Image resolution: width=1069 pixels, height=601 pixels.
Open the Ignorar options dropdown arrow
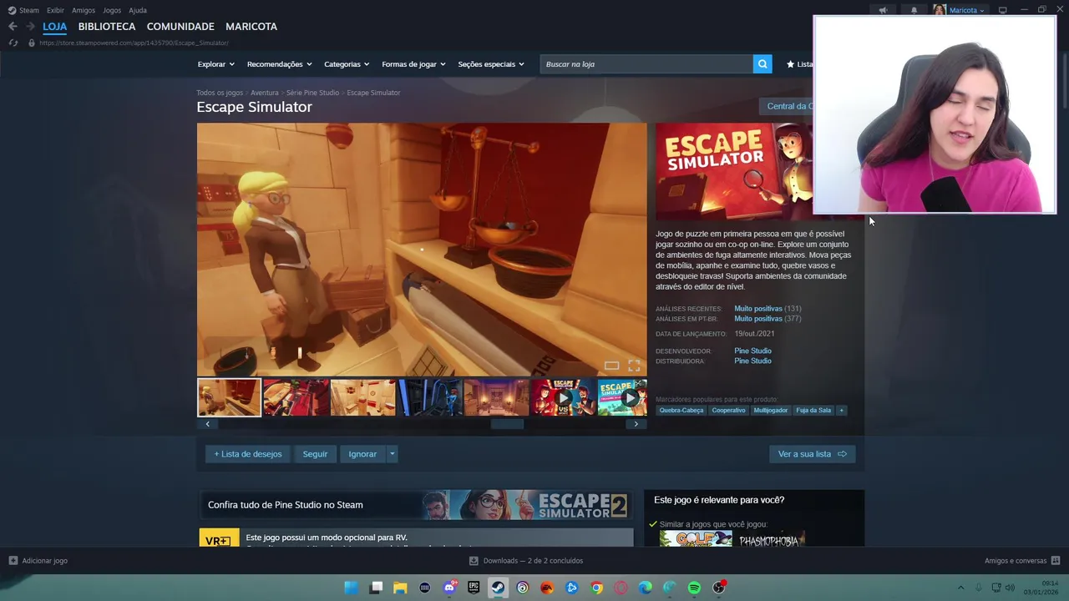click(x=392, y=454)
